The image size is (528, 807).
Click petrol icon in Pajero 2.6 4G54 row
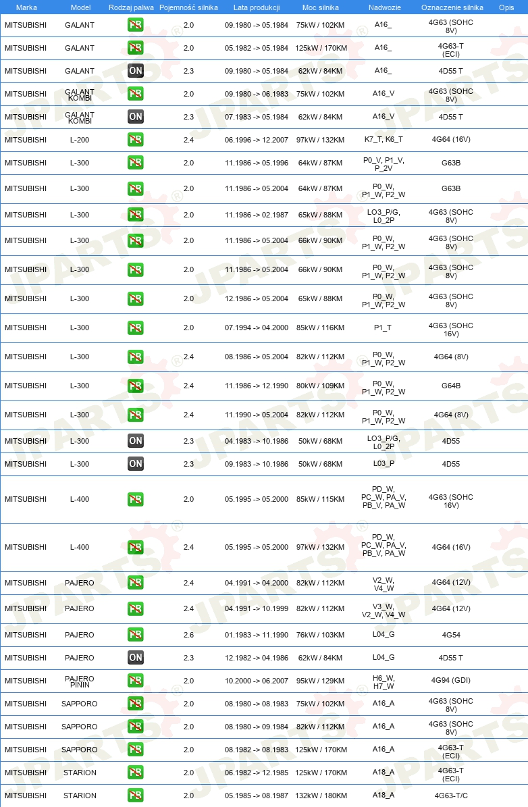point(135,635)
